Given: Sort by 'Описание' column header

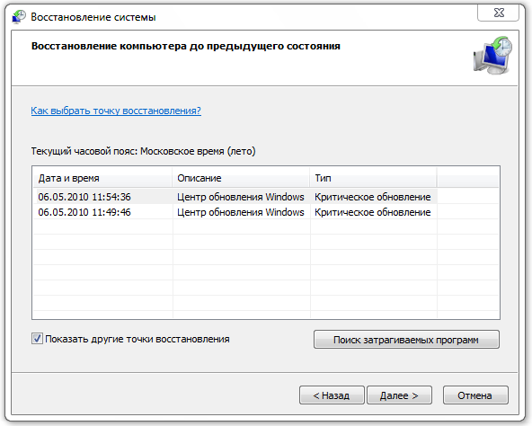Looking at the screenshot, I should tap(241, 178).
